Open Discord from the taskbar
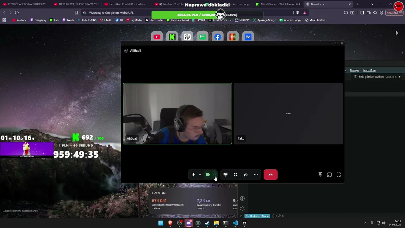405x228 pixels. coord(189,223)
